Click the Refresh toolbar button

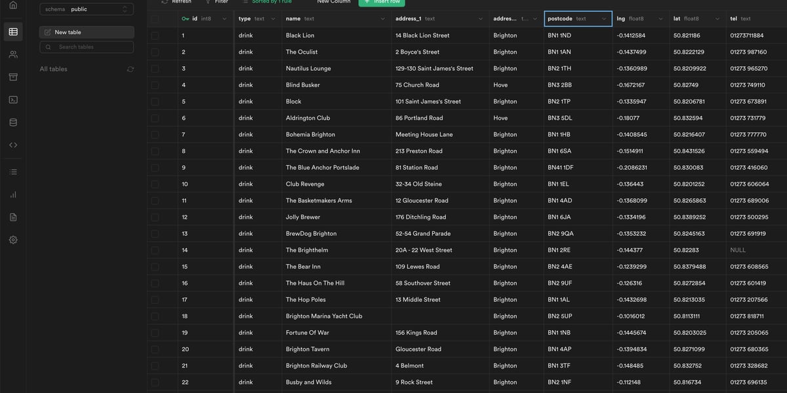click(176, 2)
